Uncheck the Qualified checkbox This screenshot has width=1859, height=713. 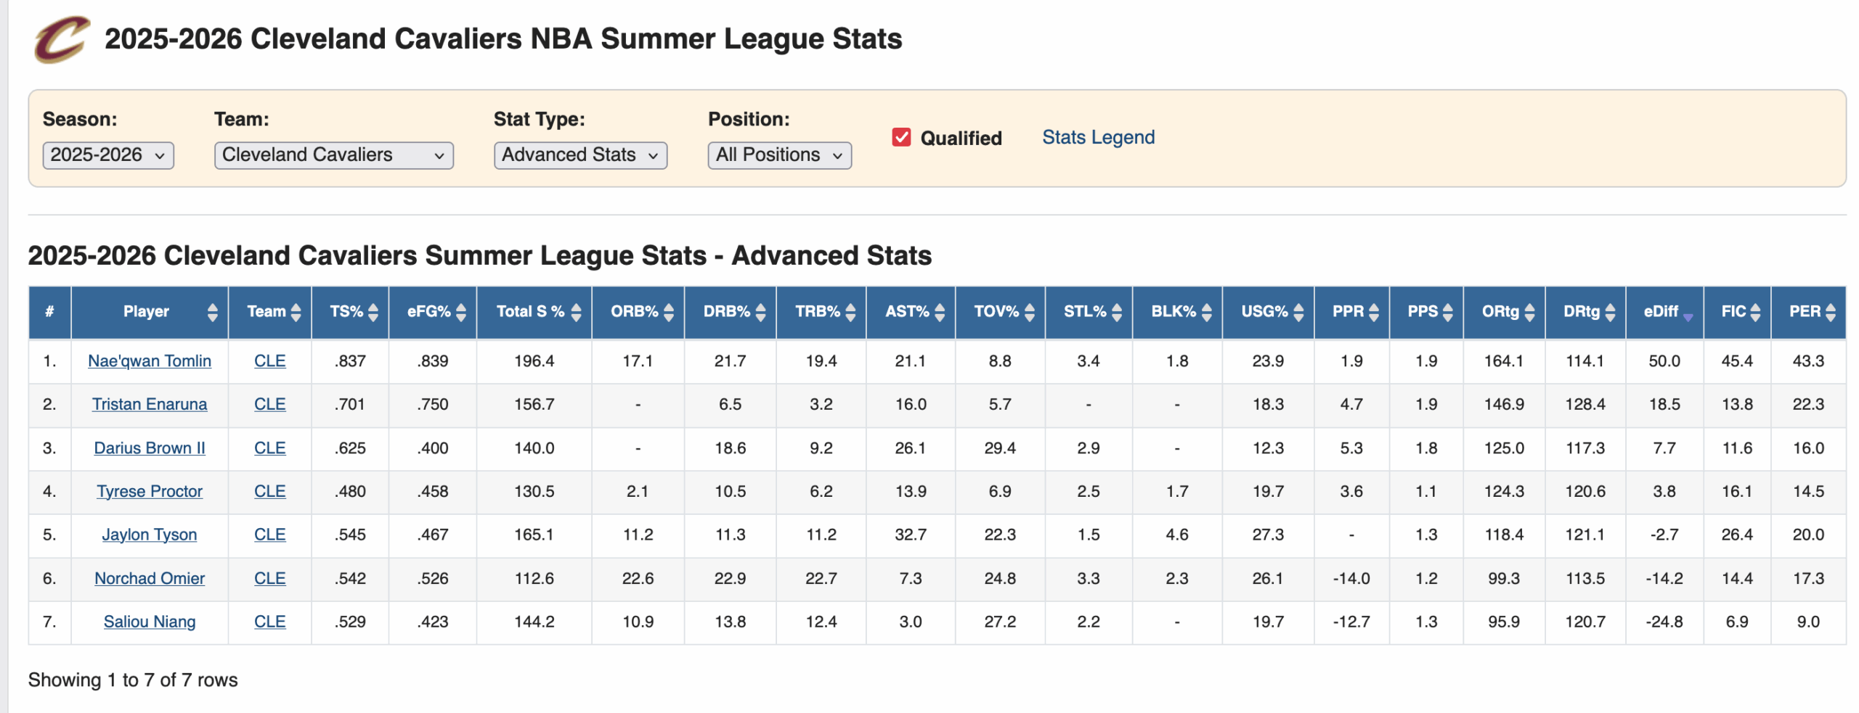[901, 137]
